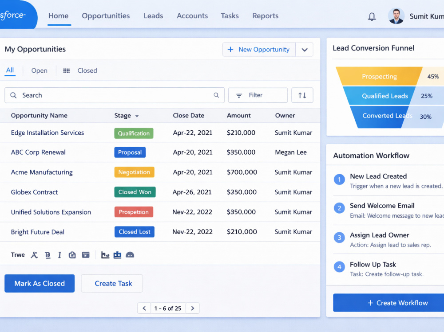Toggle the sort order arrows button
Viewport: 444px width, 332px height.
coord(302,95)
